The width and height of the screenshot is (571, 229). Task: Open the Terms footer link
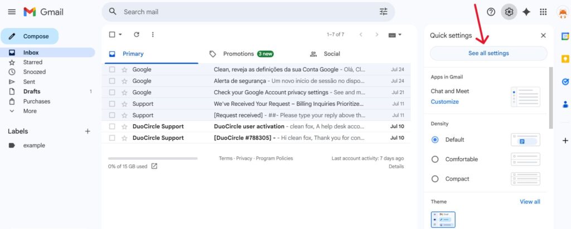pyautogui.click(x=225, y=158)
